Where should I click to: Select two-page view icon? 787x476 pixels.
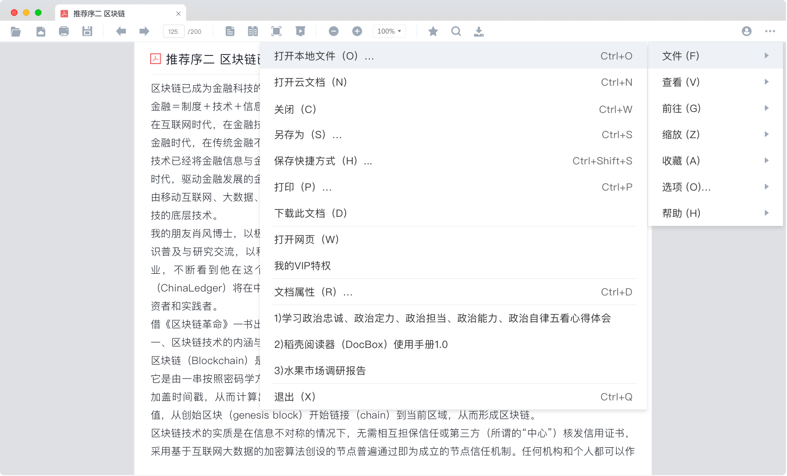253,31
